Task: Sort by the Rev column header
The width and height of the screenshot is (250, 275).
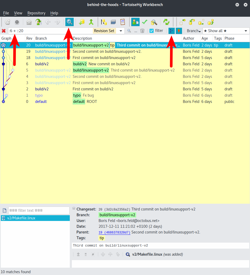Action: [29, 38]
